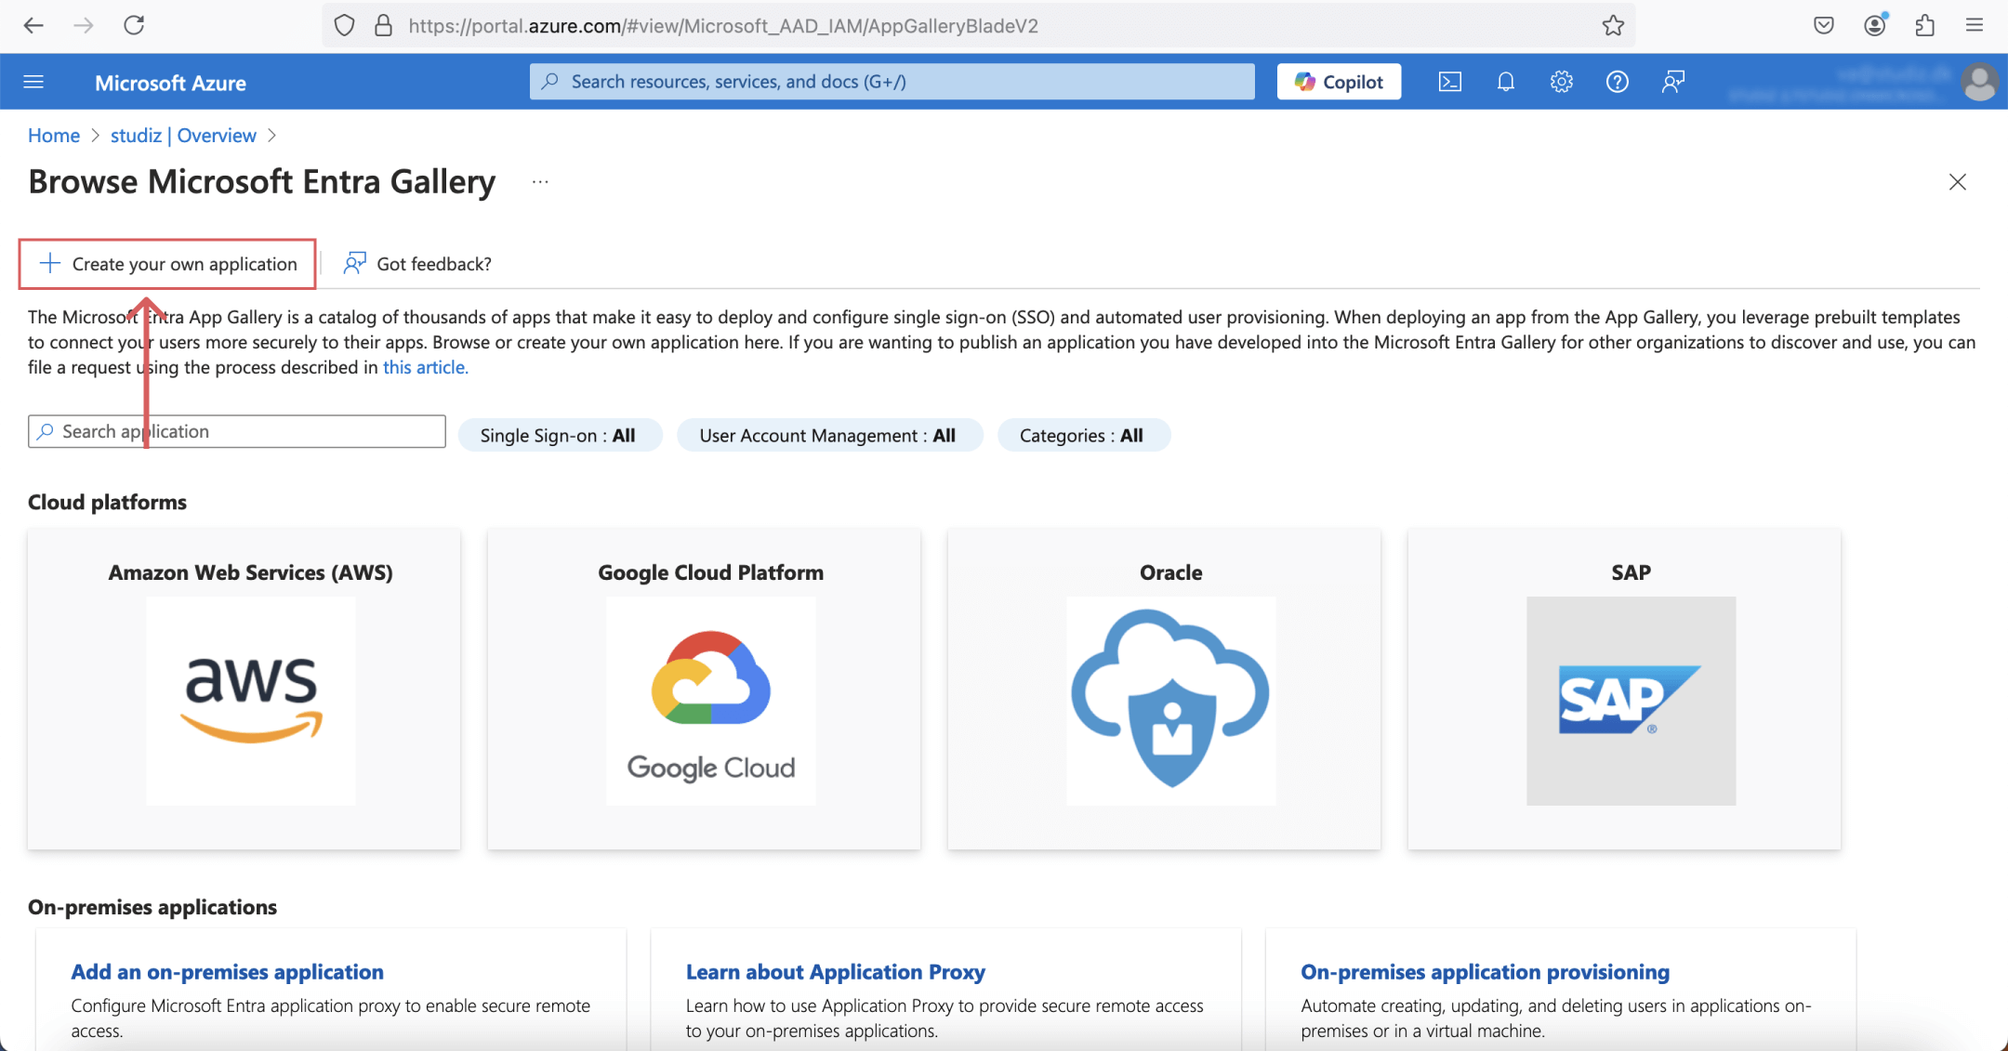
Task: Open the User Account Management : All filter
Action: click(x=829, y=436)
